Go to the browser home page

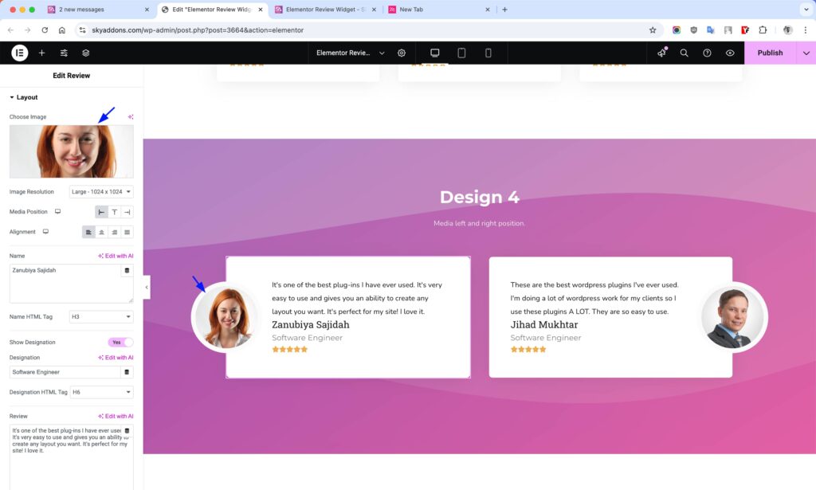click(62, 30)
